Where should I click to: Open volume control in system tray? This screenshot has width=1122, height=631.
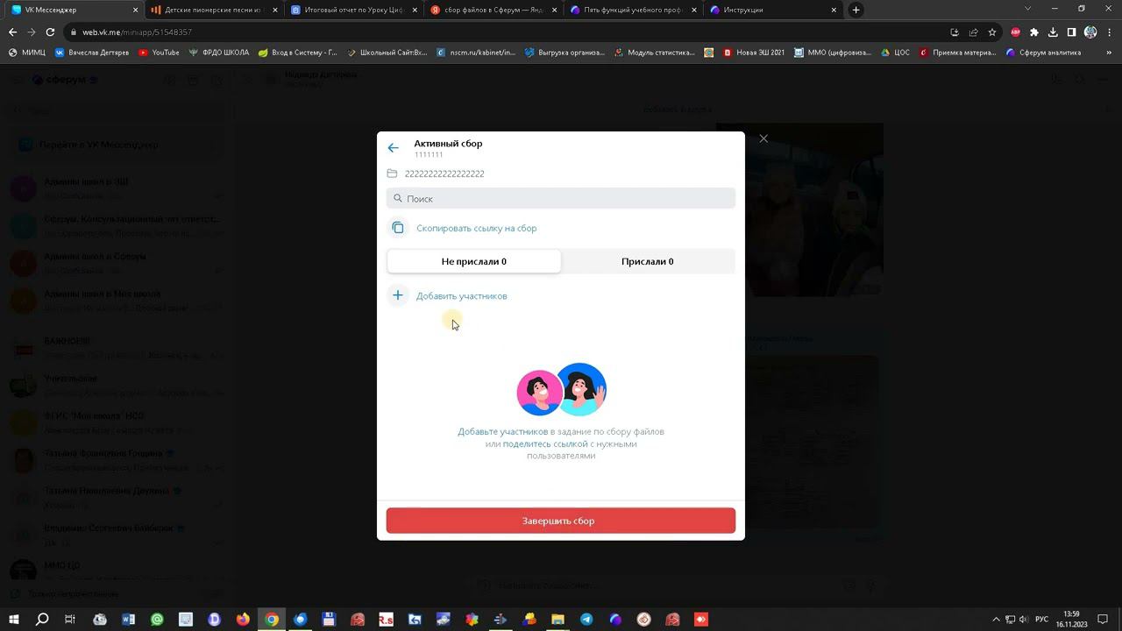(x=1024, y=620)
